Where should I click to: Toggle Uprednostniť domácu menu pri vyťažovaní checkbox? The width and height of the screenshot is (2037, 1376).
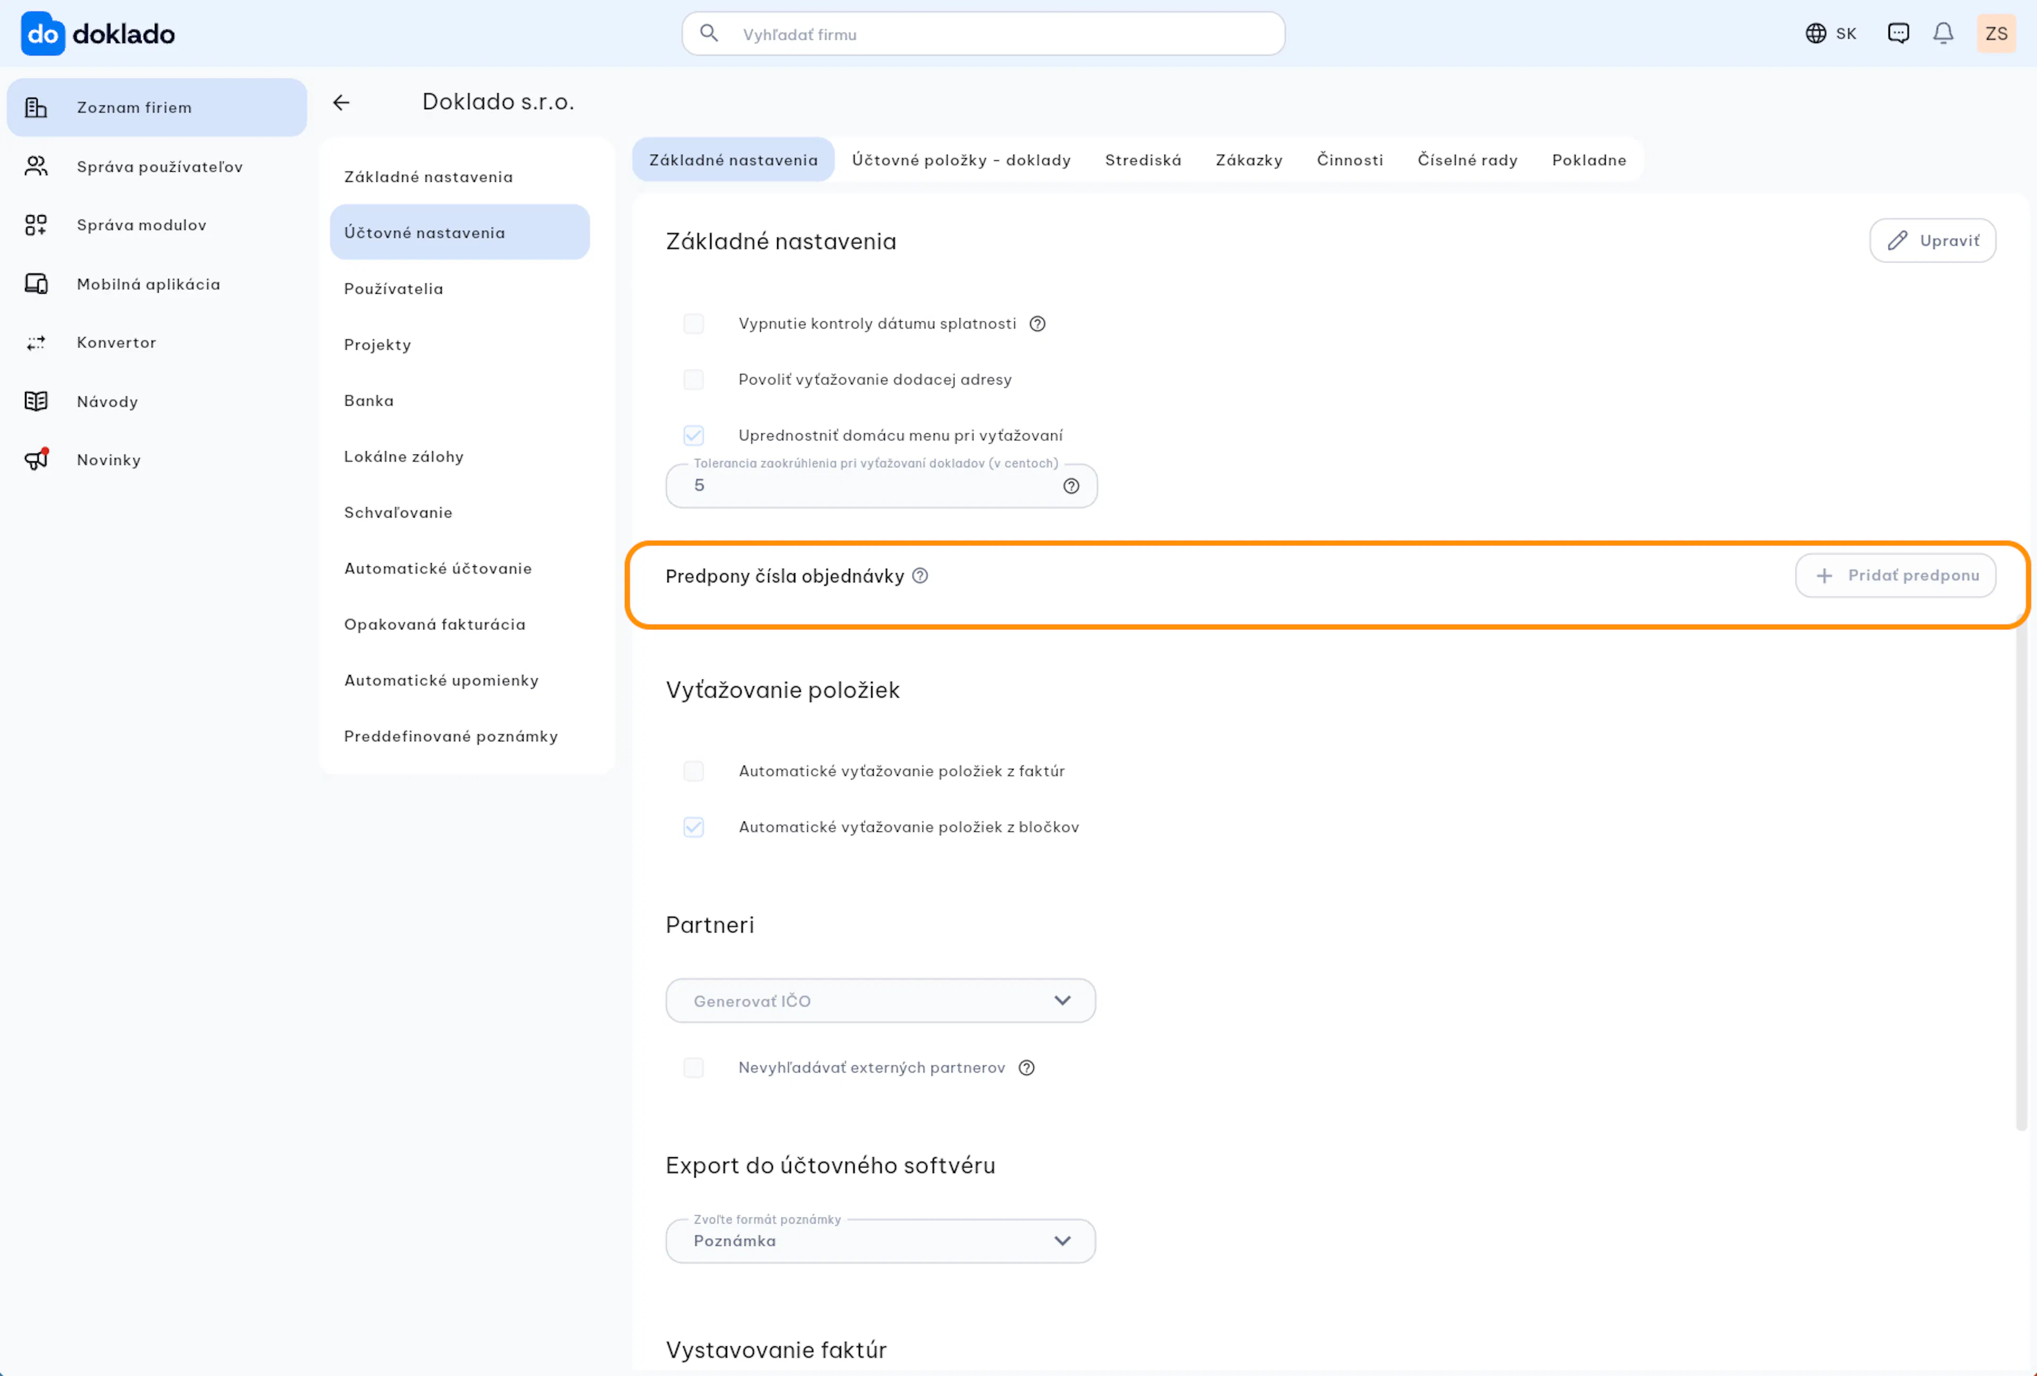coord(693,435)
